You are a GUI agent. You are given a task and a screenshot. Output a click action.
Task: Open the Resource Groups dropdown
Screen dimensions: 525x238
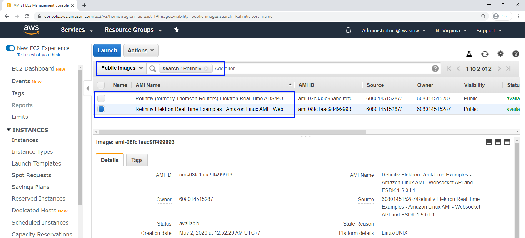click(x=133, y=30)
